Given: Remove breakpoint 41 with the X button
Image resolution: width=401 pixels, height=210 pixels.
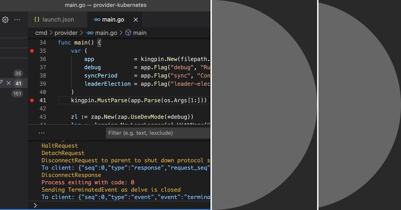Looking at the screenshot, I should (x=8, y=83).
